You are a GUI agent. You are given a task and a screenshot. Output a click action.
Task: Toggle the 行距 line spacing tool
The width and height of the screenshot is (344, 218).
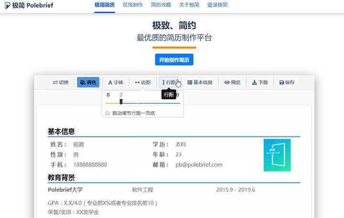(169, 82)
